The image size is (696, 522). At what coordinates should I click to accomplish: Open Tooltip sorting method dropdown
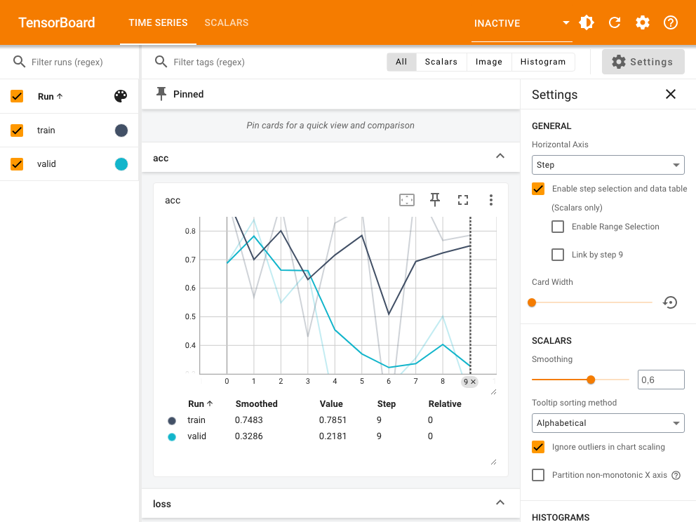[x=608, y=423]
